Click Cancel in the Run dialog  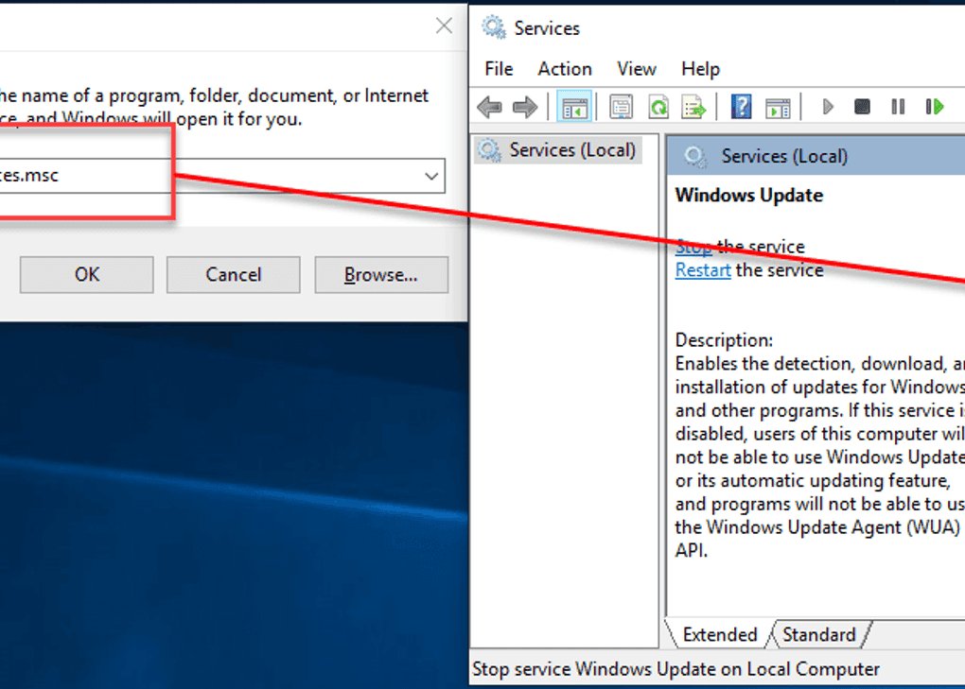click(234, 275)
